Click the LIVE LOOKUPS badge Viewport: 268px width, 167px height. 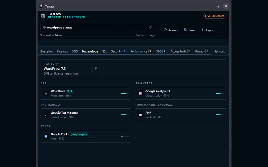(215, 16)
